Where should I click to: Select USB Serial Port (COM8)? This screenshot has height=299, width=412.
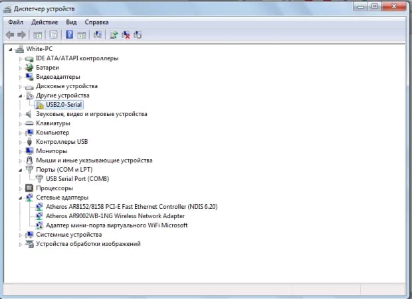(78, 179)
